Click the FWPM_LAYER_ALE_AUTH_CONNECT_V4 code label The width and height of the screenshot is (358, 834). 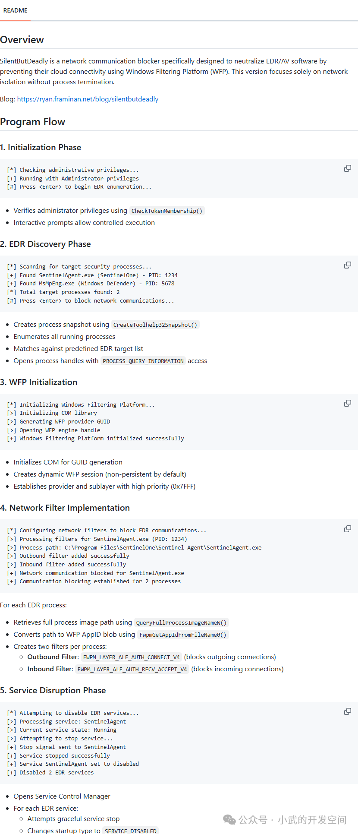[132, 657]
